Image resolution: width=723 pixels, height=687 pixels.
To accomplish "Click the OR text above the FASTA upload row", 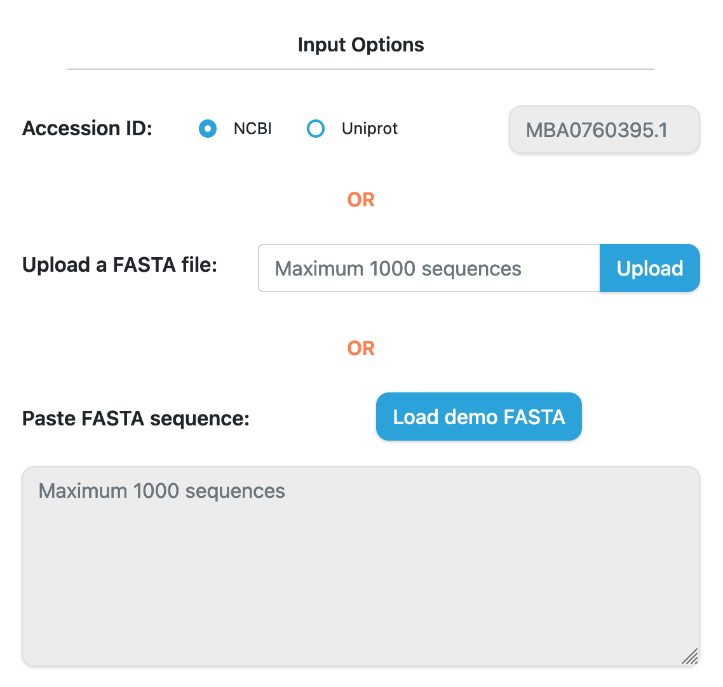I will tap(361, 200).
